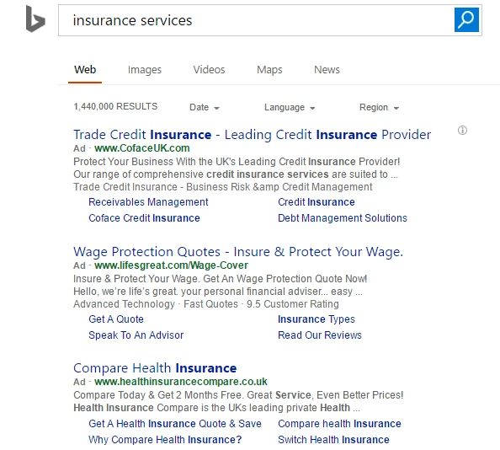
Task: Click 'Advanced Technology · Fast Quotes' line
Action: click(206, 304)
